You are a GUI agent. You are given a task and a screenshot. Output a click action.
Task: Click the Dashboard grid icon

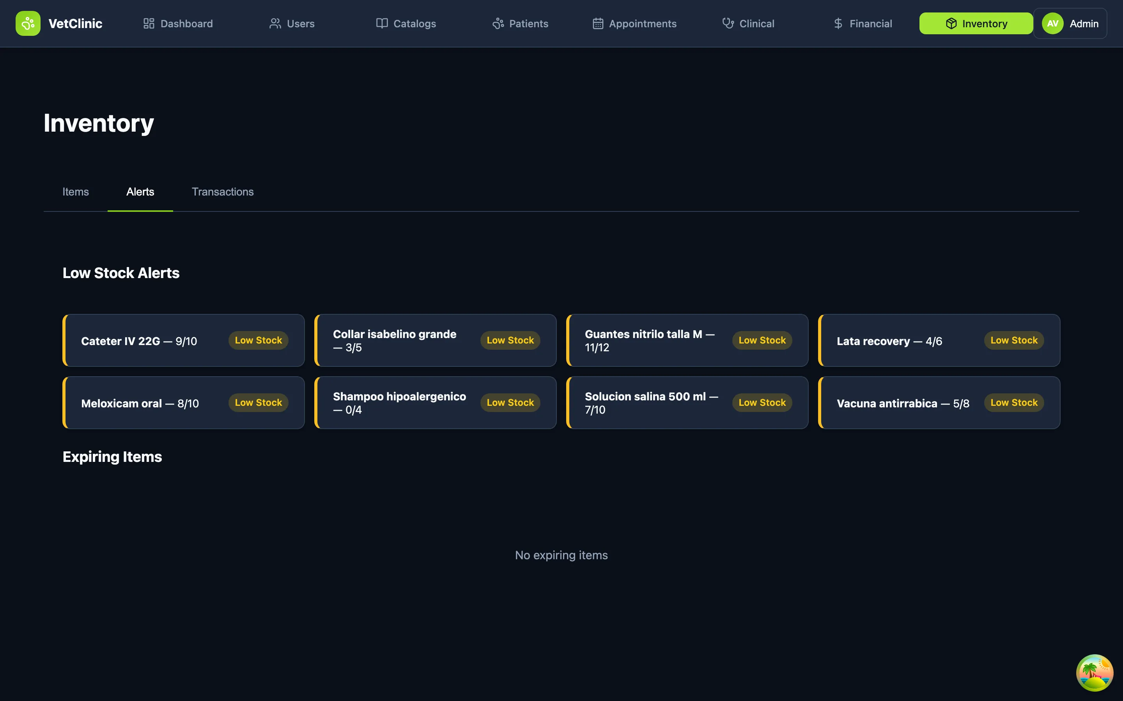coord(149,24)
